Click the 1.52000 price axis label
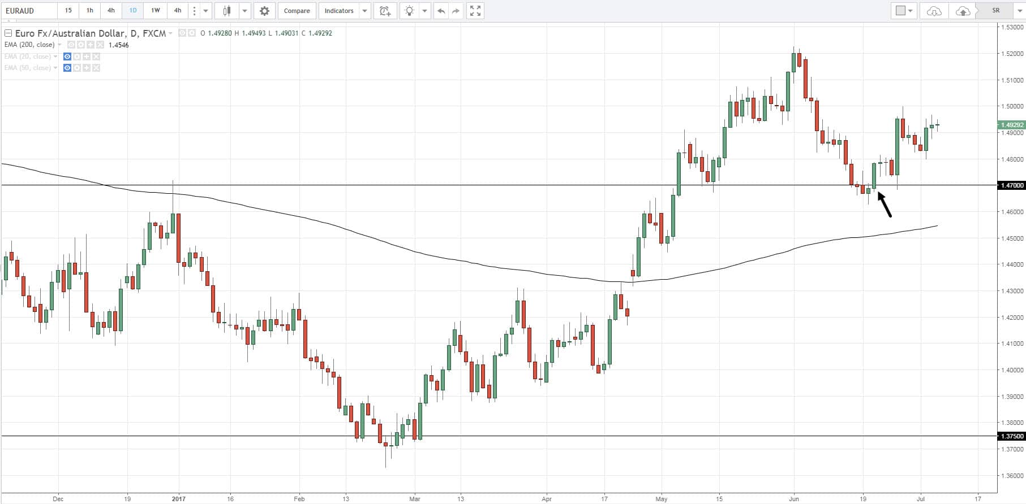The width and height of the screenshot is (1026, 504). (x=1012, y=54)
